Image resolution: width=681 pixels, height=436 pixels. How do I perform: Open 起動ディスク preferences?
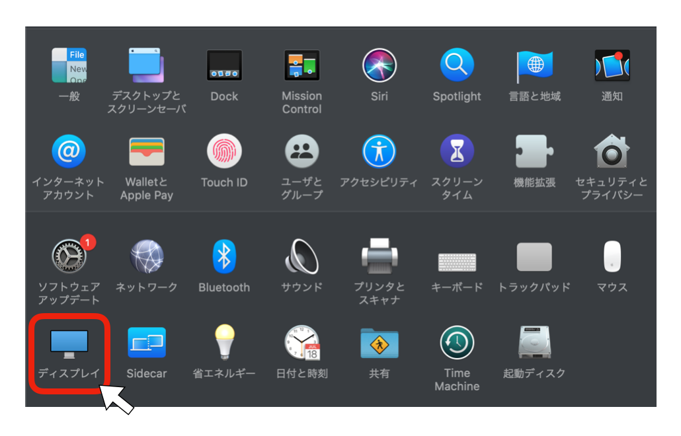pyautogui.click(x=534, y=342)
